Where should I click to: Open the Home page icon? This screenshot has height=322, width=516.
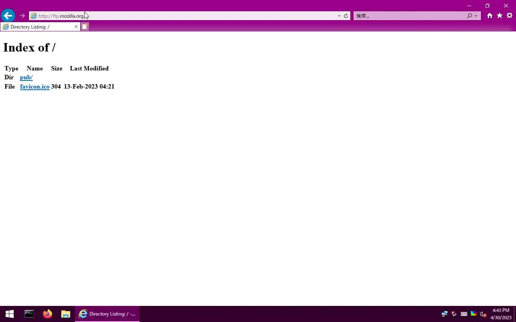490,16
